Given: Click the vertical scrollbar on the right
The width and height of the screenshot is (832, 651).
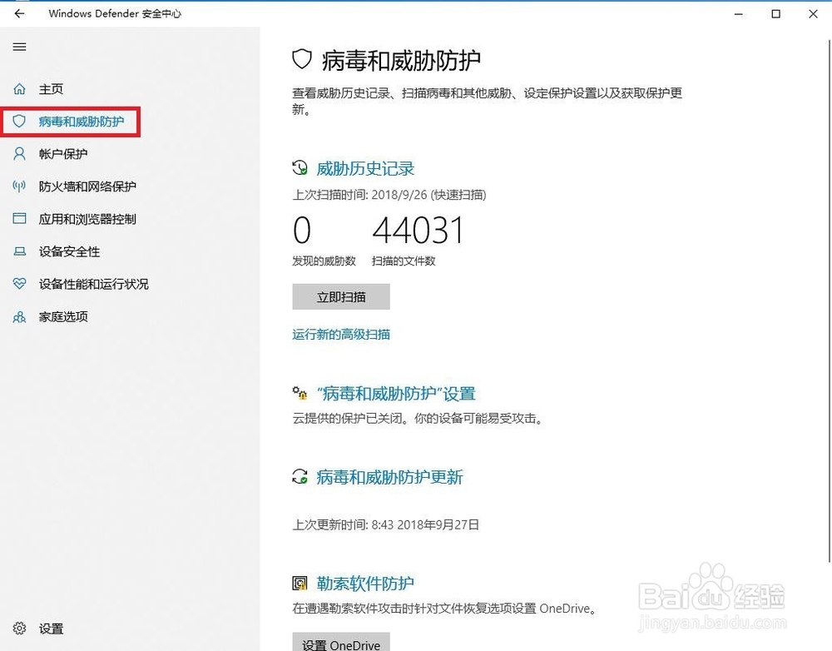Looking at the screenshot, I should pyautogui.click(x=830, y=300).
